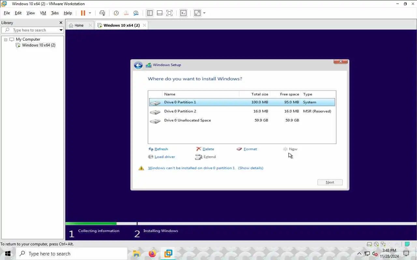Image resolution: width=417 pixels, height=260 pixels.
Task: Revert VM to its last snapshot
Action: [126, 13]
